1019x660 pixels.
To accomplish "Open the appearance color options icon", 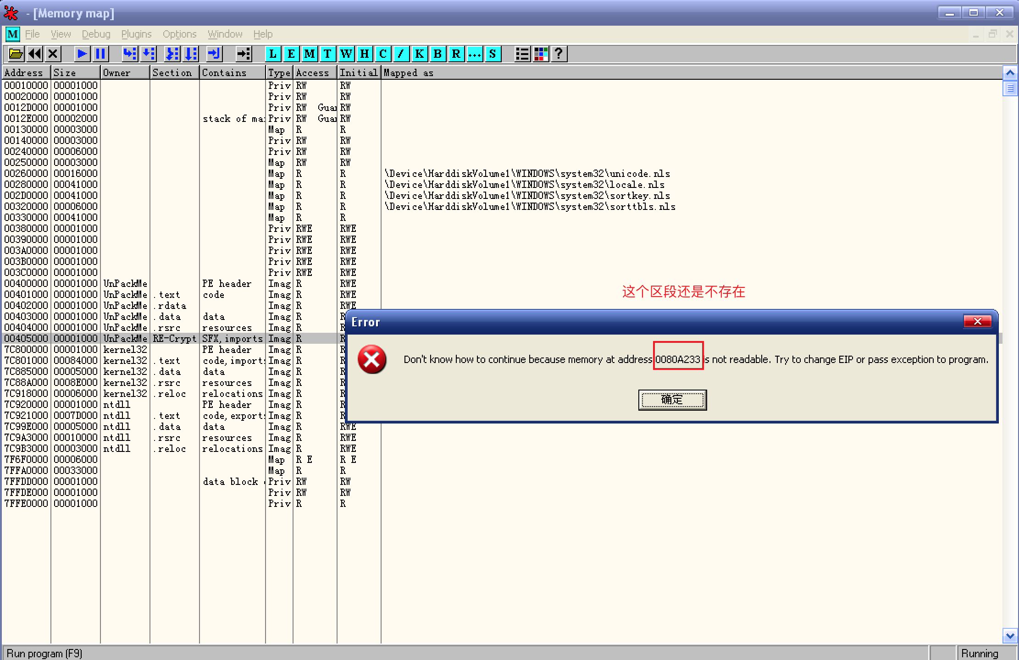I will 541,54.
